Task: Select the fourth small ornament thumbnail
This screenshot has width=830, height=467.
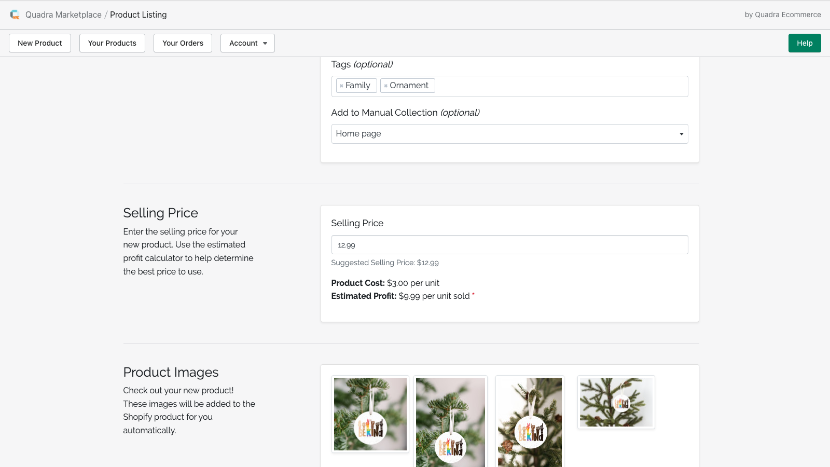Action: (x=616, y=402)
